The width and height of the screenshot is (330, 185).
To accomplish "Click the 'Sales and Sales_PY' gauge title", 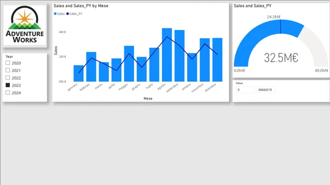I will (253, 6).
